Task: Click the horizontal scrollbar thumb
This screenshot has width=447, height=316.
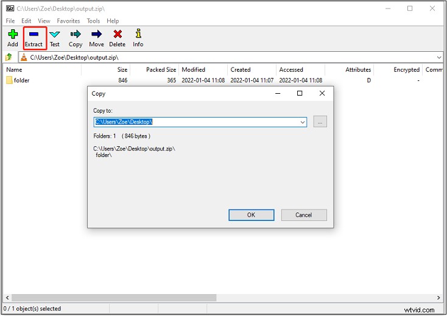Action: pyautogui.click(x=114, y=298)
